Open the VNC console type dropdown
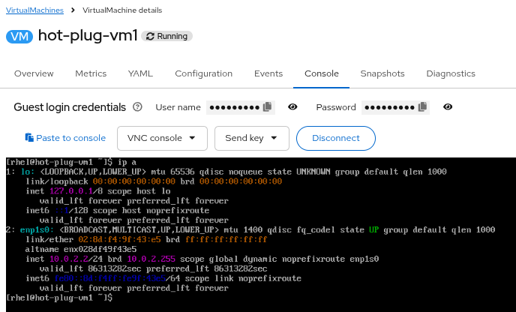 162,138
